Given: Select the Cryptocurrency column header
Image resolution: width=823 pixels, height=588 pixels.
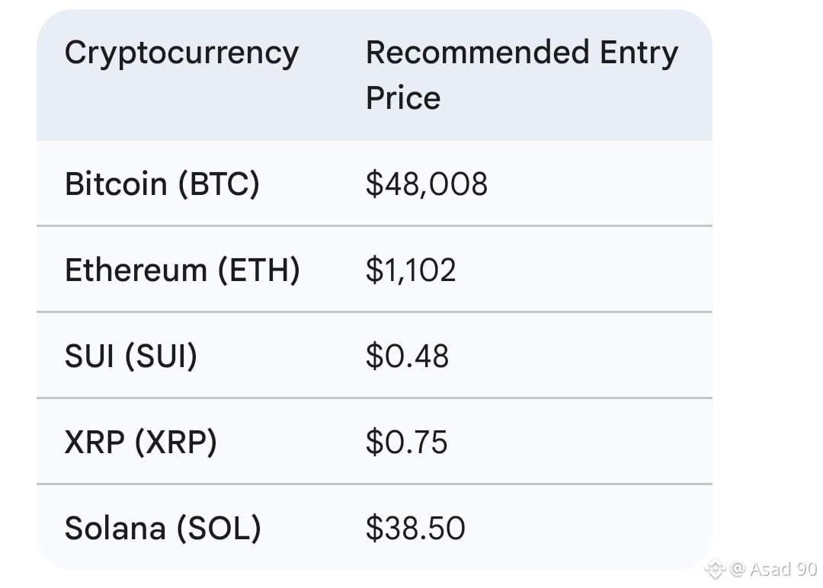Looking at the screenshot, I should click(x=181, y=54).
